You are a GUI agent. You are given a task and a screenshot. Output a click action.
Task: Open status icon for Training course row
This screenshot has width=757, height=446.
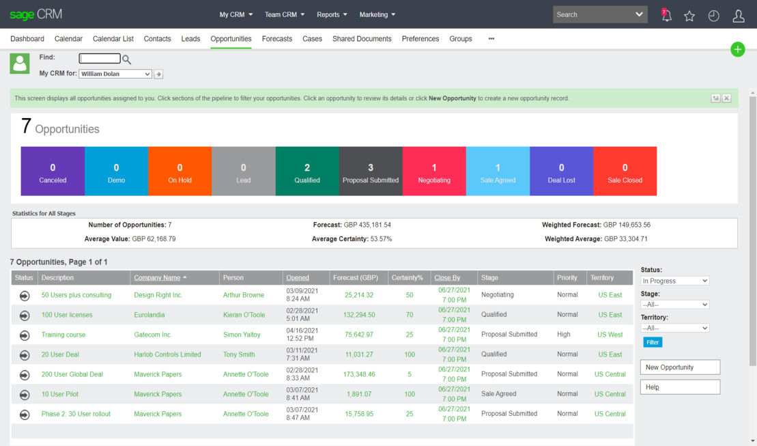tap(25, 335)
